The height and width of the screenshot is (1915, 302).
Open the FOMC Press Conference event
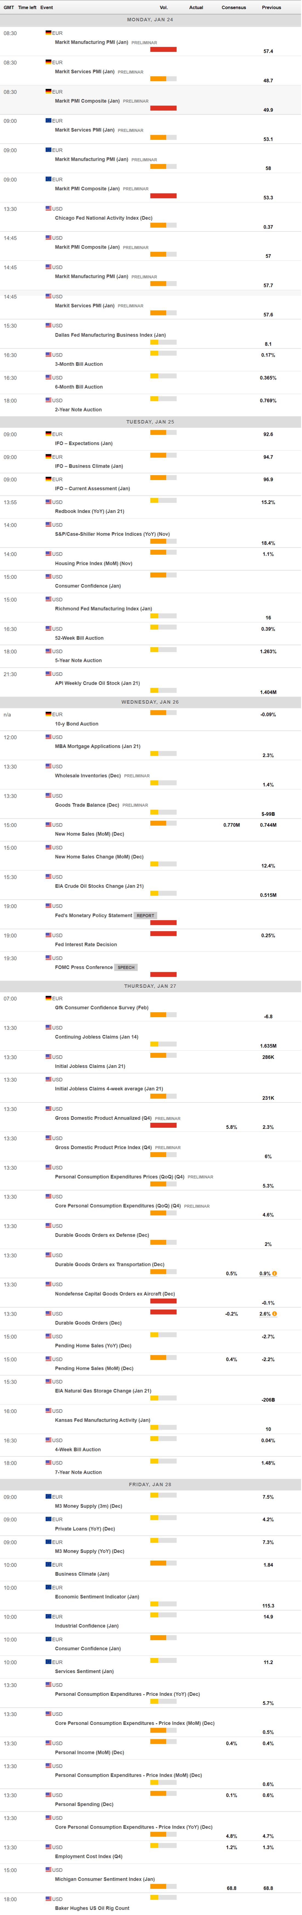click(x=84, y=967)
